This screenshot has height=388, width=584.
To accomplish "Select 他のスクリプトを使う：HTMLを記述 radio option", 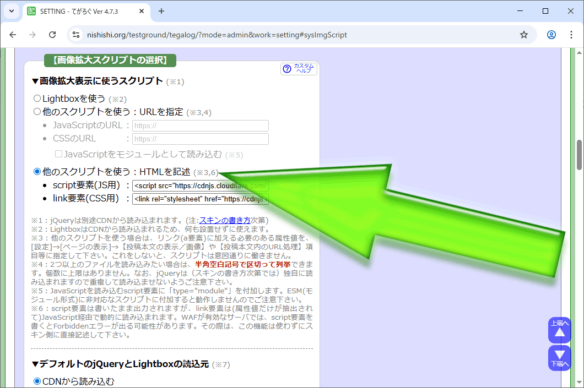I will point(37,172).
